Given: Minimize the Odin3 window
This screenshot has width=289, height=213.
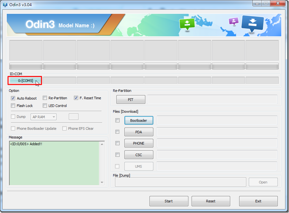Looking at the screenshot, I should (257, 3).
